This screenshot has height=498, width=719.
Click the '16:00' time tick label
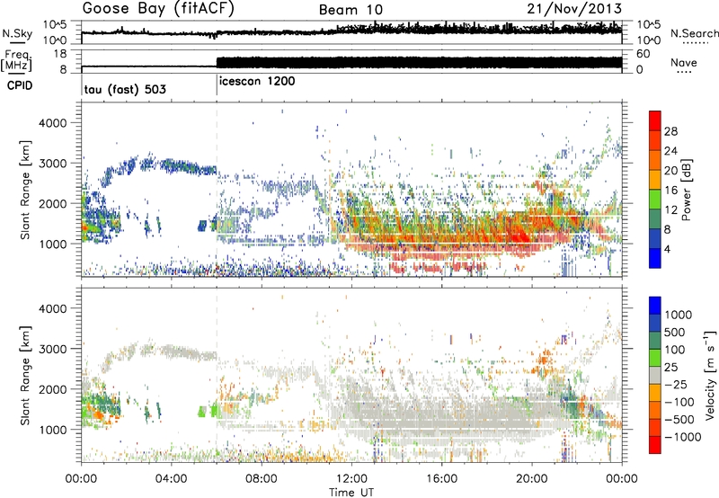(x=441, y=478)
